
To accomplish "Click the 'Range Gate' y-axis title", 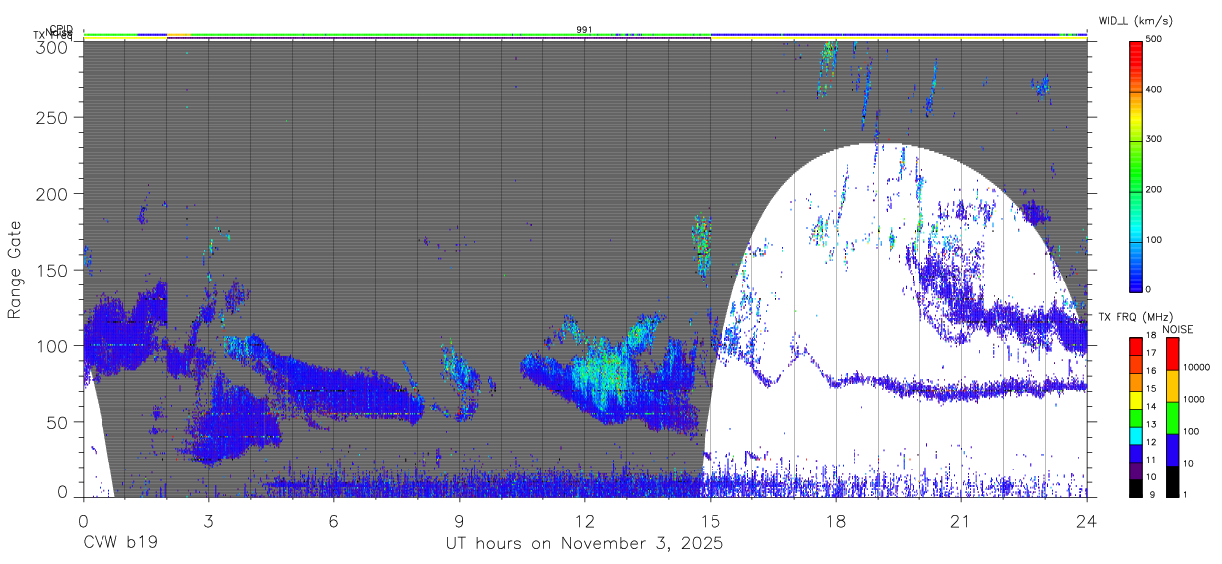I will (x=15, y=270).
